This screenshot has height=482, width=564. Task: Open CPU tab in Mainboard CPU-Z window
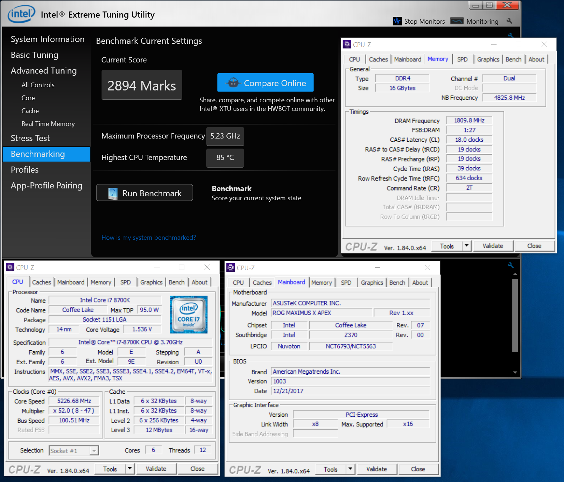tap(238, 282)
